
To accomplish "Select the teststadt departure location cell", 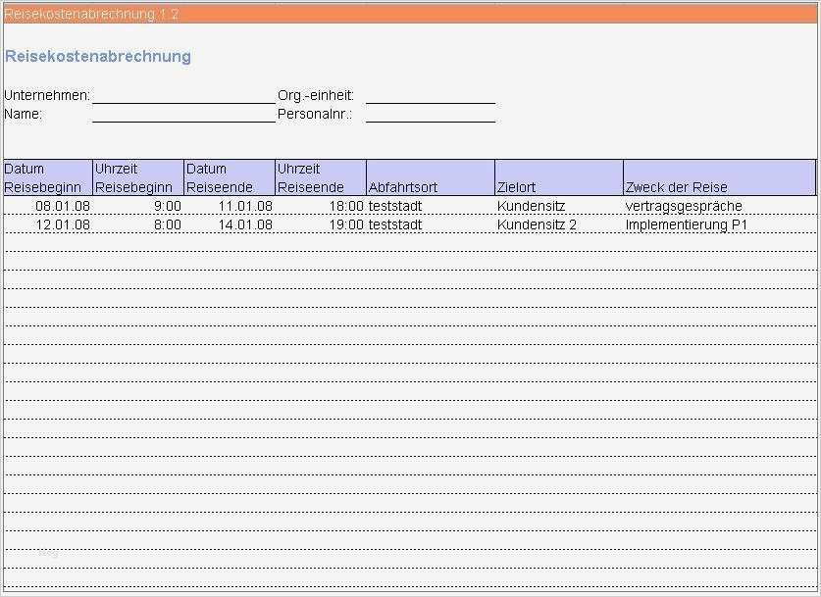I will (392, 206).
